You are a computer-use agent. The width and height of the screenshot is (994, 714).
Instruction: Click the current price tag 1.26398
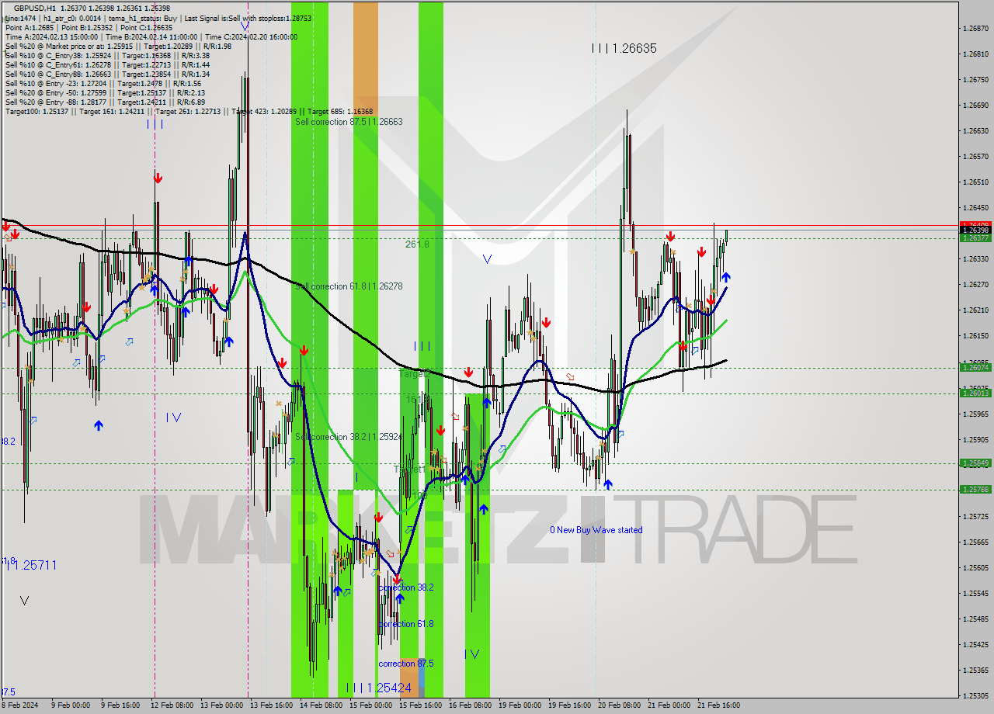point(975,230)
